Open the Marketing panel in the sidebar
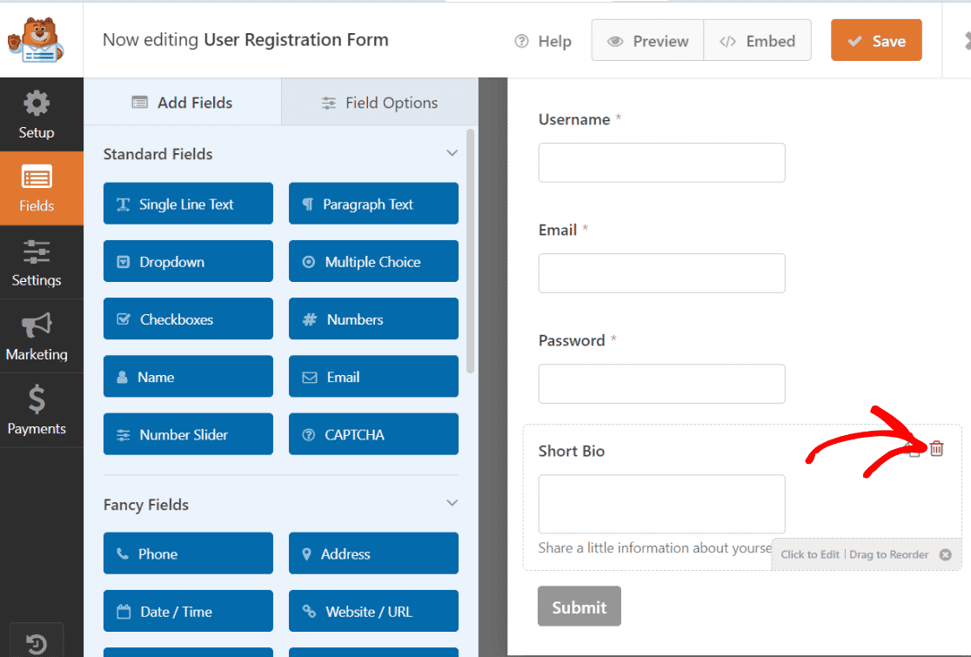 pos(37,337)
